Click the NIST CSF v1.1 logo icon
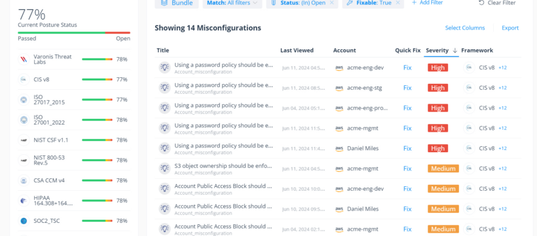Image resolution: width=537 pixels, height=236 pixels. tap(24, 140)
